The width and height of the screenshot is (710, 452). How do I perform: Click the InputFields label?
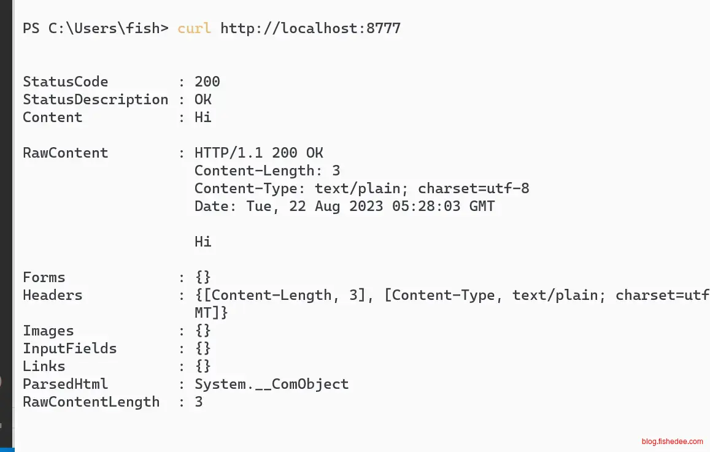[x=69, y=348]
